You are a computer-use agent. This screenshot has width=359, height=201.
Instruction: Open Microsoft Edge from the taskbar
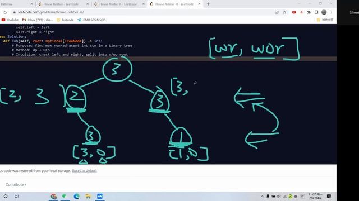click(76, 196)
